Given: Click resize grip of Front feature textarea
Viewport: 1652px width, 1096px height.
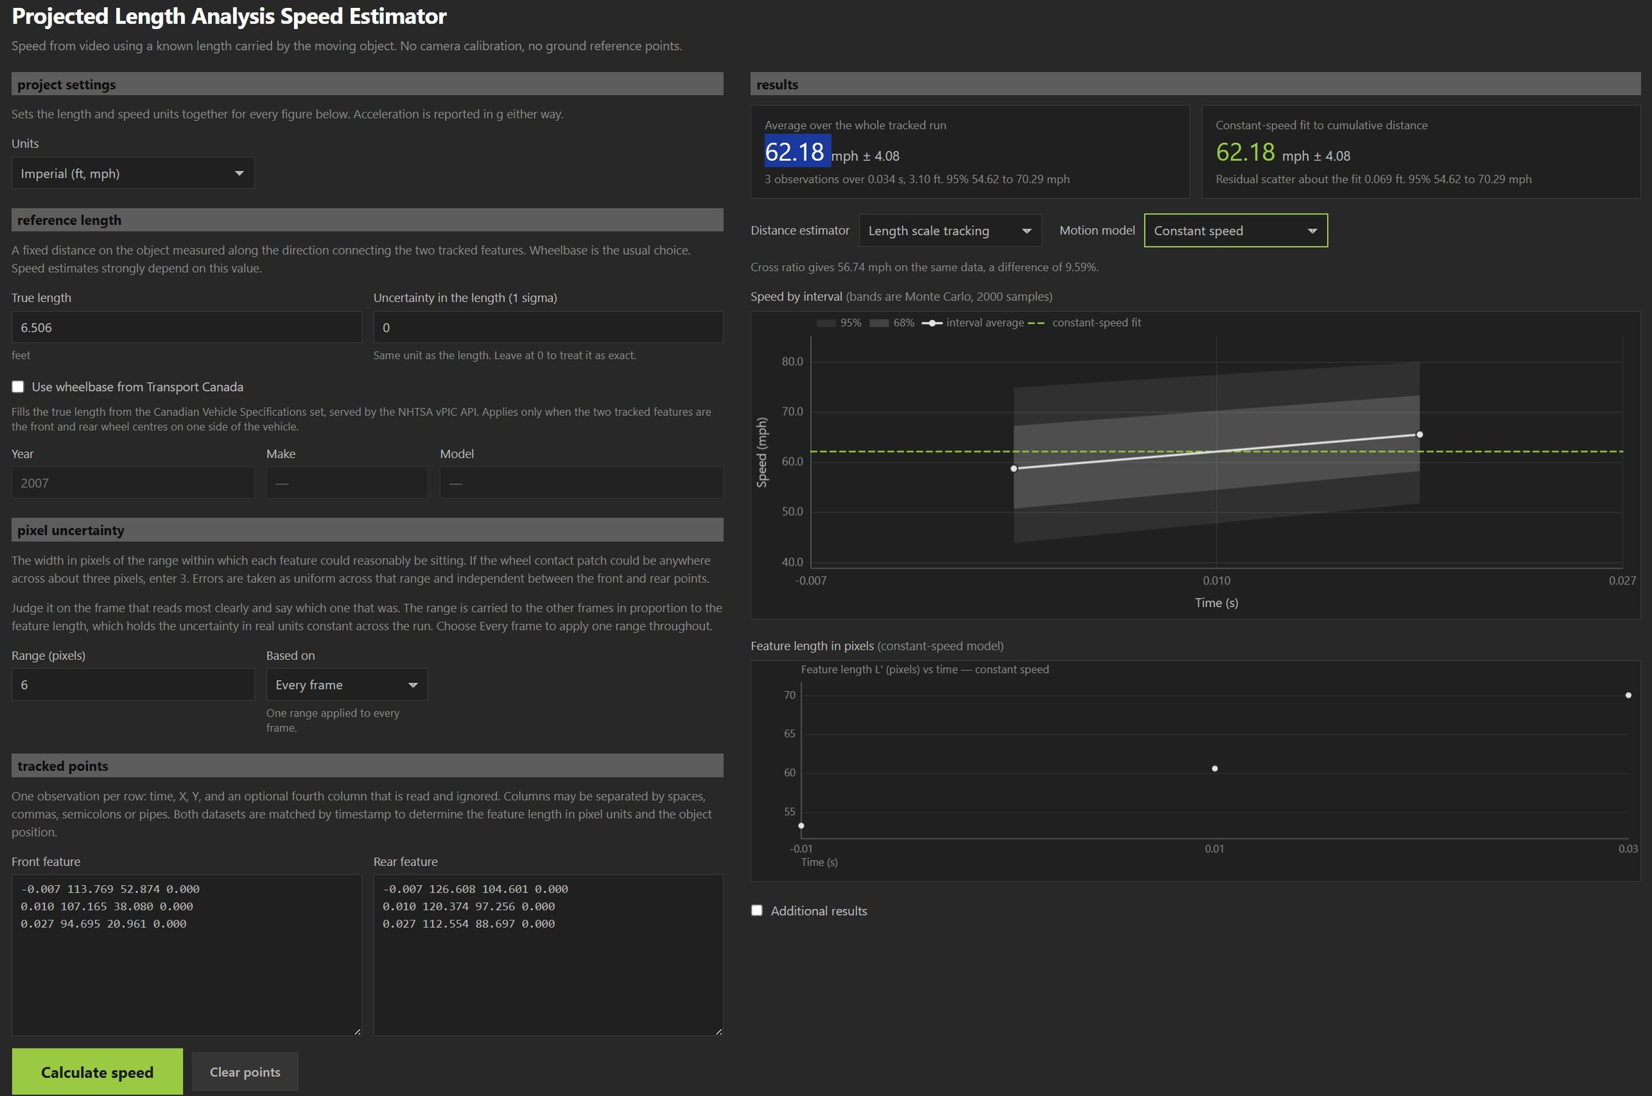Looking at the screenshot, I should (357, 1031).
